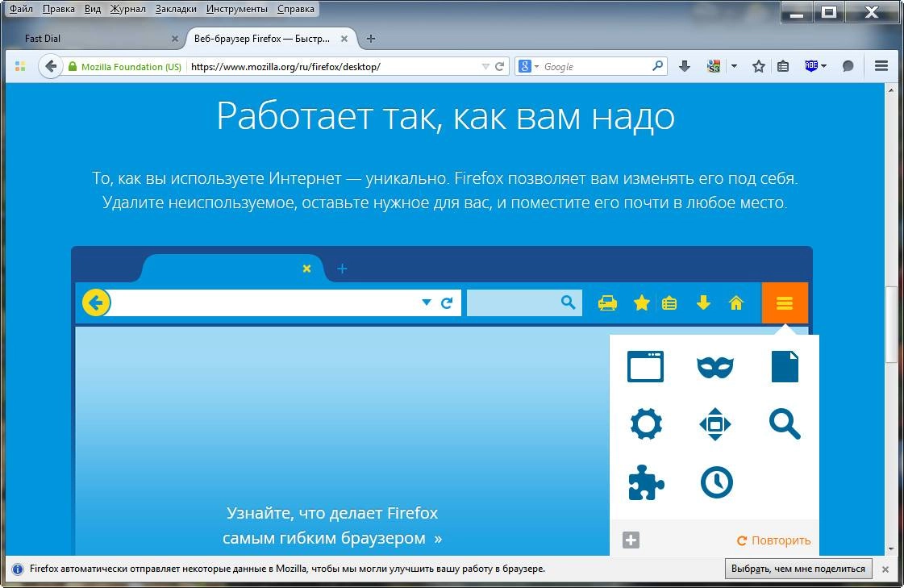904x588 pixels.
Task: Click the add-ons puzzle piece icon
Action: tap(646, 482)
